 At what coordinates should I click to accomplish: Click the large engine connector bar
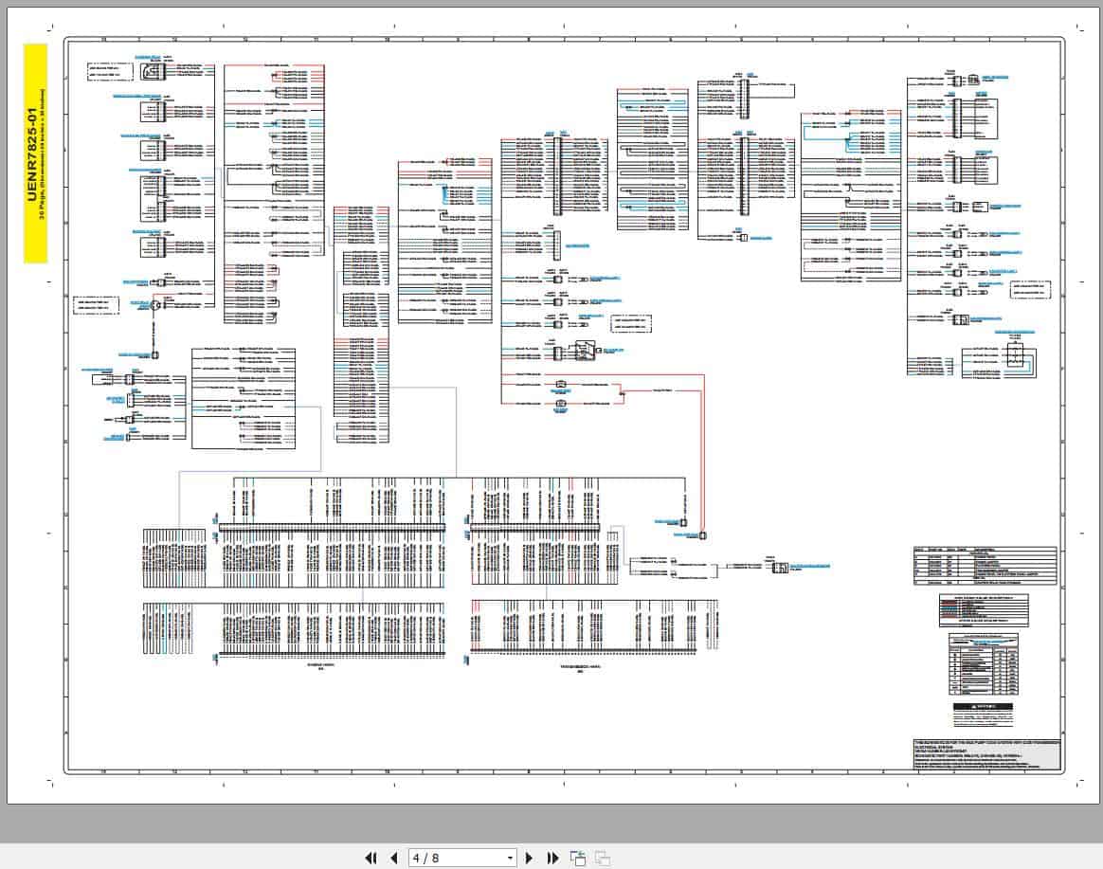332,528
